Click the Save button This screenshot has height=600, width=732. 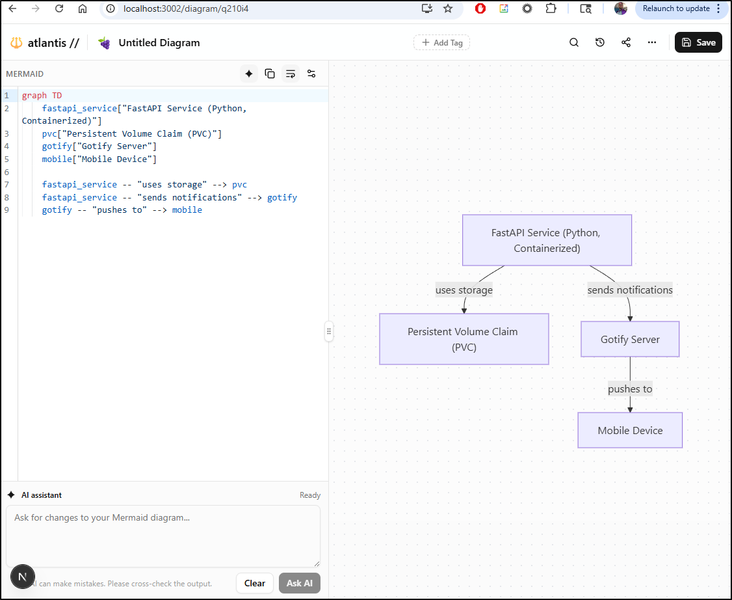[698, 42]
